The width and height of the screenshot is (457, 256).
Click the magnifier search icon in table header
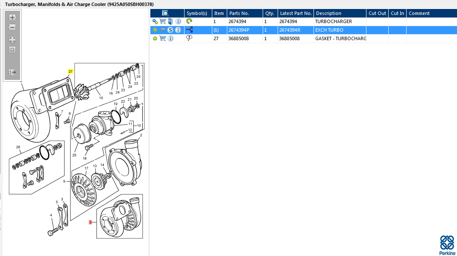(x=165, y=13)
